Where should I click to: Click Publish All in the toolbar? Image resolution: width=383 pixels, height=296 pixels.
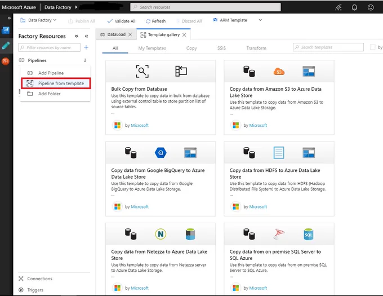[x=81, y=21]
